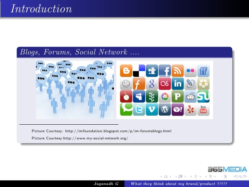Click the Beamer frame stacked-rectangles icon
The height and width of the screenshot is (187, 249).
point(180,176)
